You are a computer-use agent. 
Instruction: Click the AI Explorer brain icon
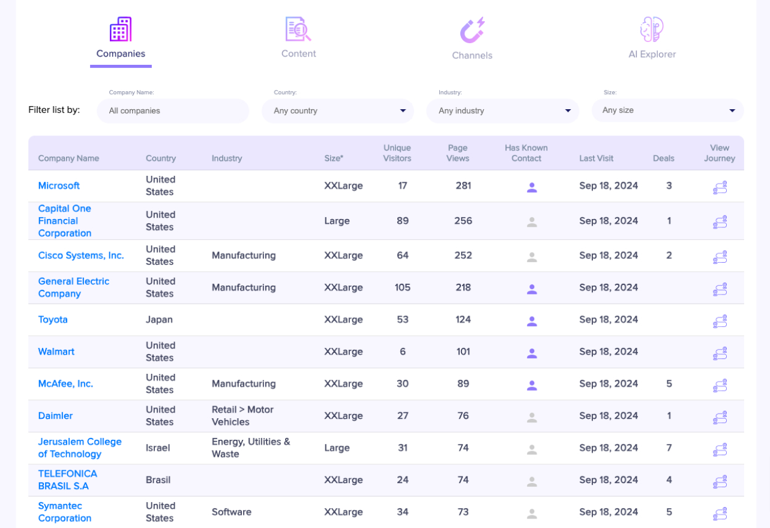click(x=652, y=29)
